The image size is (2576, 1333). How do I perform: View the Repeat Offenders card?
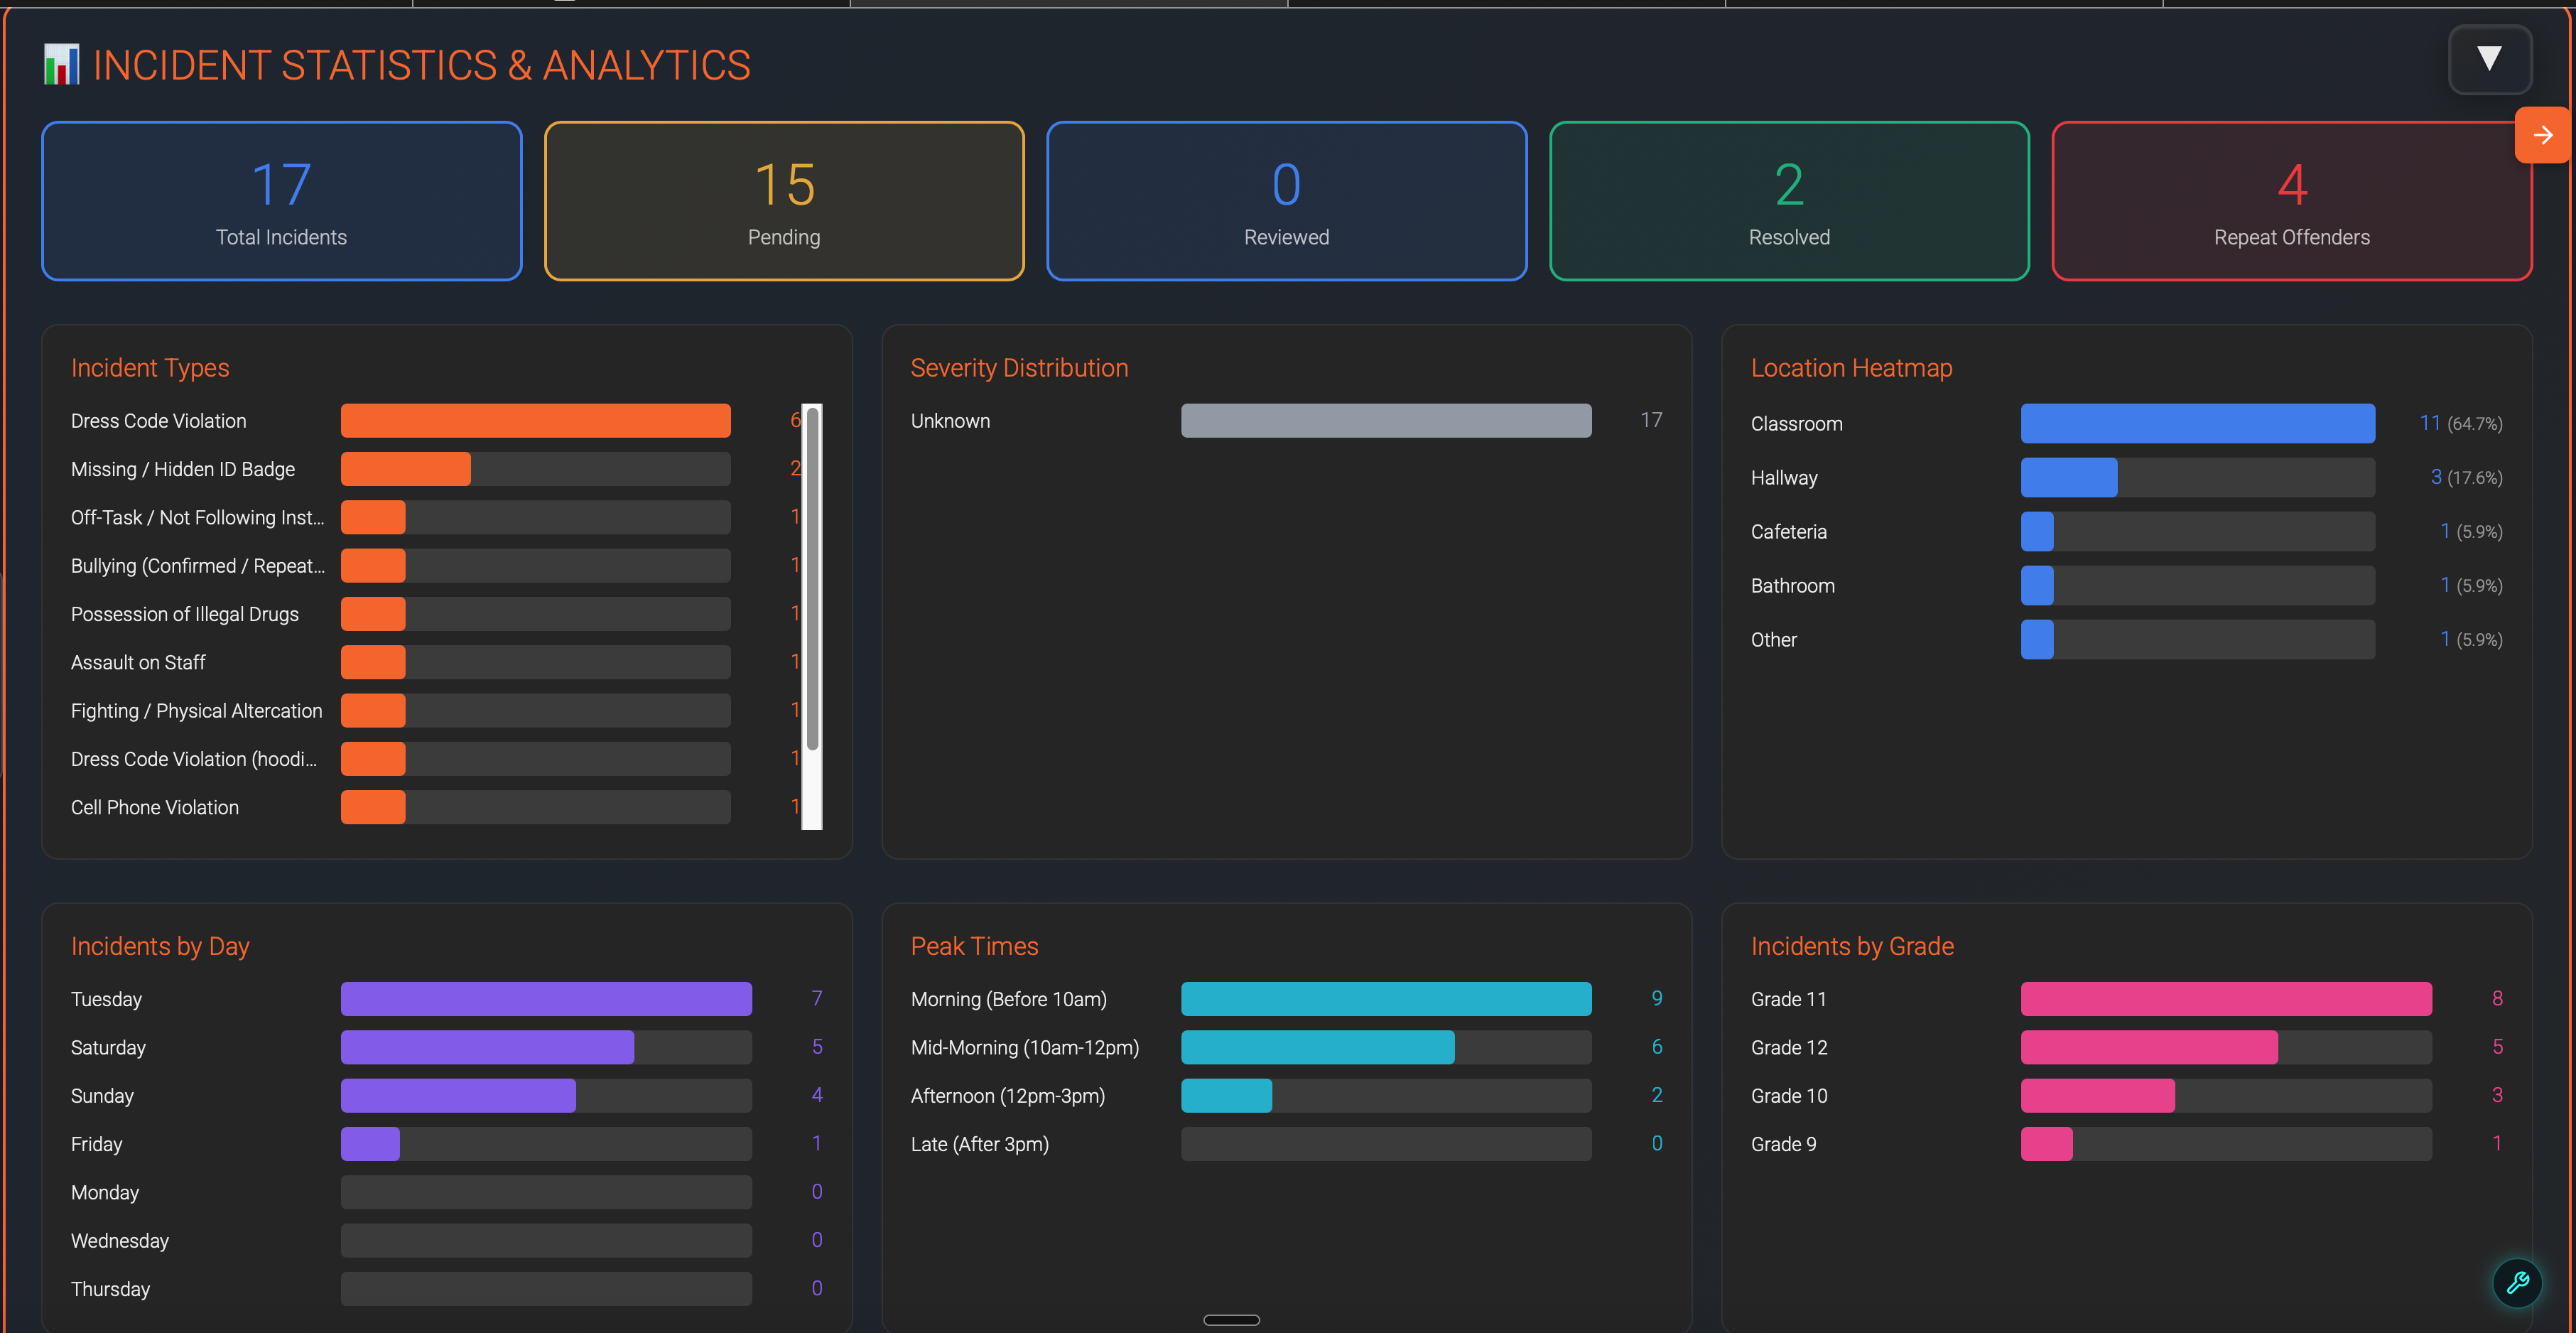coord(2291,200)
